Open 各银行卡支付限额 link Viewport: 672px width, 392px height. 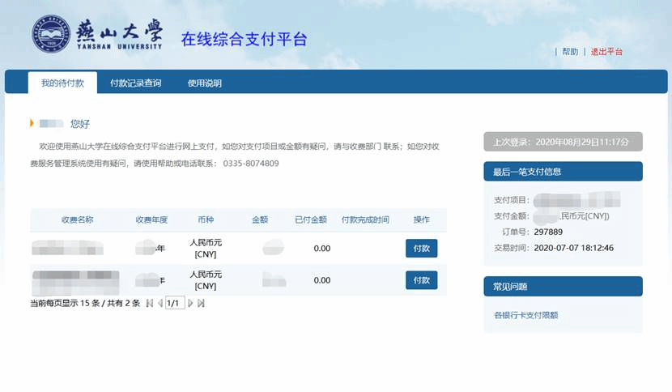526,315
